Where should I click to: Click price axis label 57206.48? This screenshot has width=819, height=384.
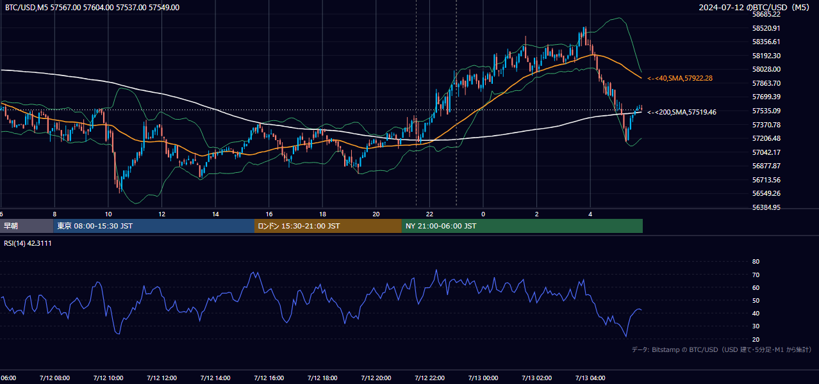pyautogui.click(x=766, y=138)
